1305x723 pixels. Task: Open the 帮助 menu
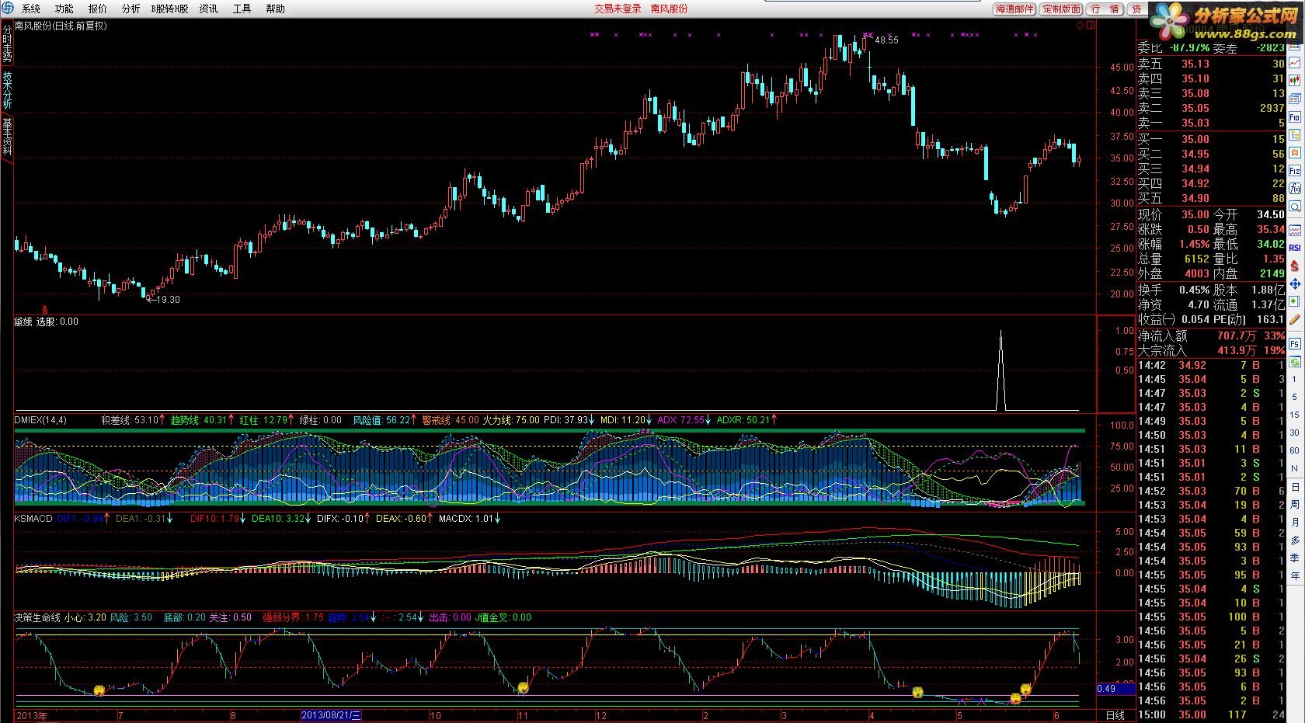[x=276, y=9]
